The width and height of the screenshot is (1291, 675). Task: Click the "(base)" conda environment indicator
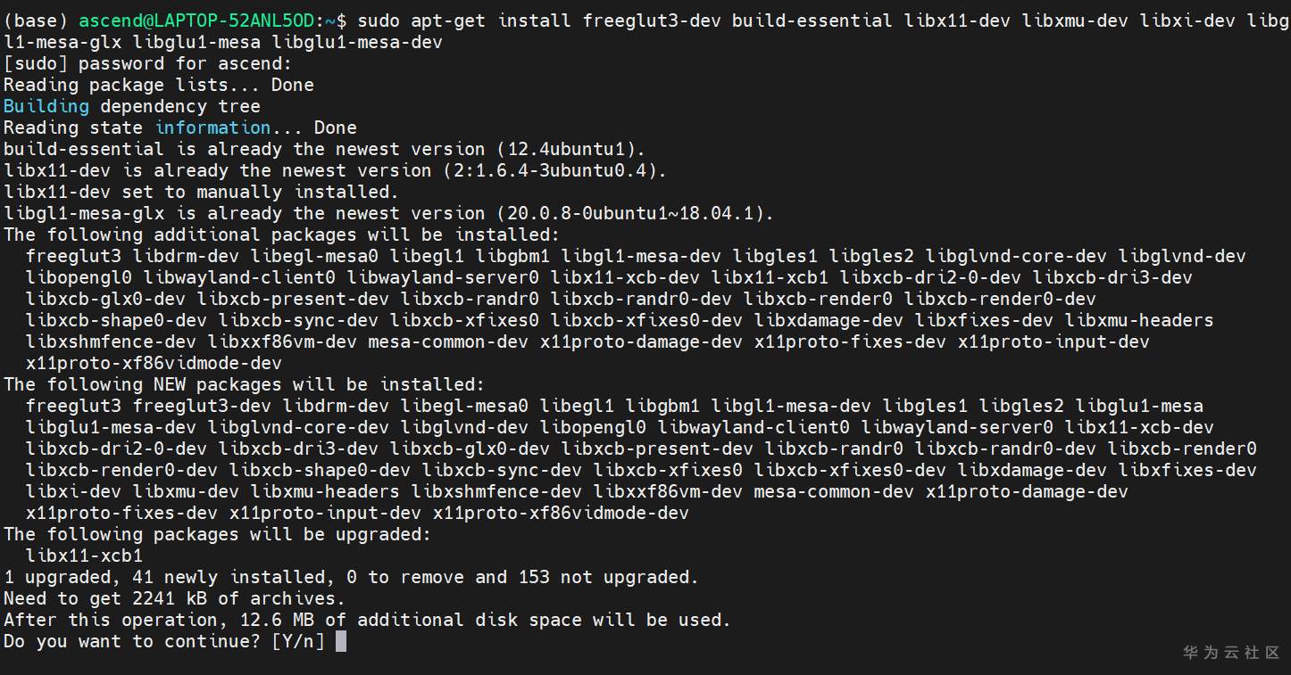[36, 21]
